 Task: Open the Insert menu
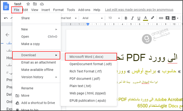click(x=46, y=10)
